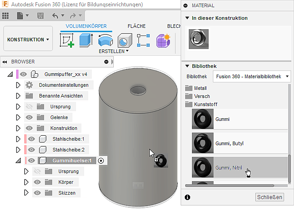The height and width of the screenshot is (209, 294).
Task: Hide Gummihuelse:1 component
Action: [31, 160]
